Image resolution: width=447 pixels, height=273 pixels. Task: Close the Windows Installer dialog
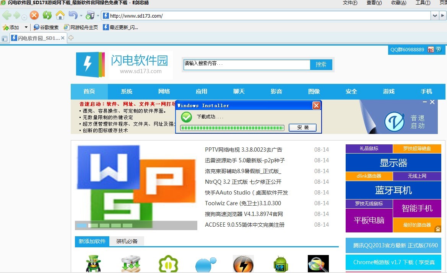[316, 106]
